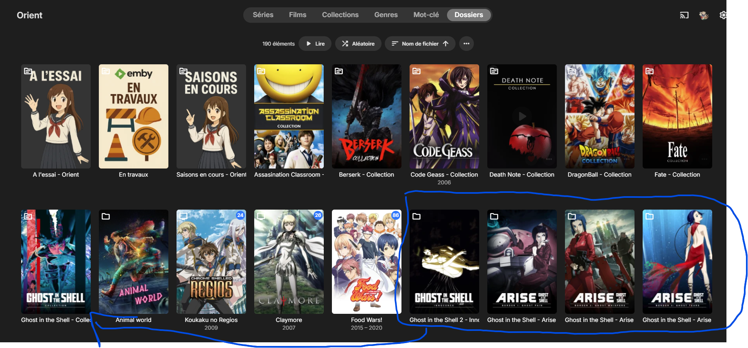This screenshot has height=348, width=748.
Task: Click the folder icon on En travaux card
Action: pos(106,71)
